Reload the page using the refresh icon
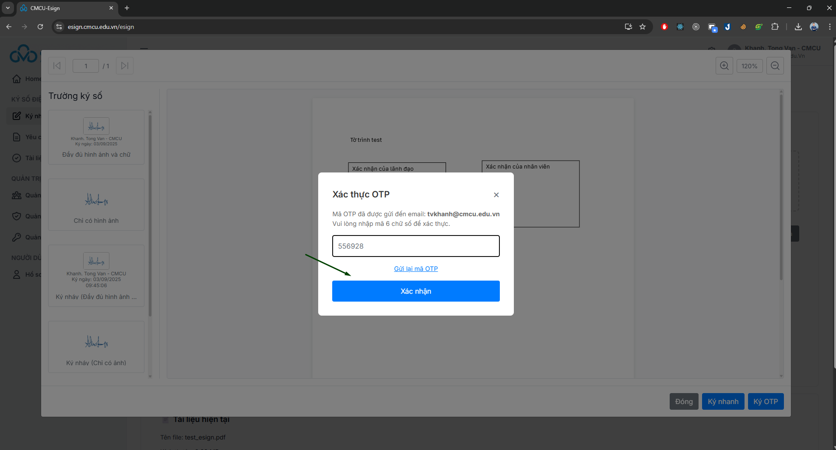 click(40, 27)
